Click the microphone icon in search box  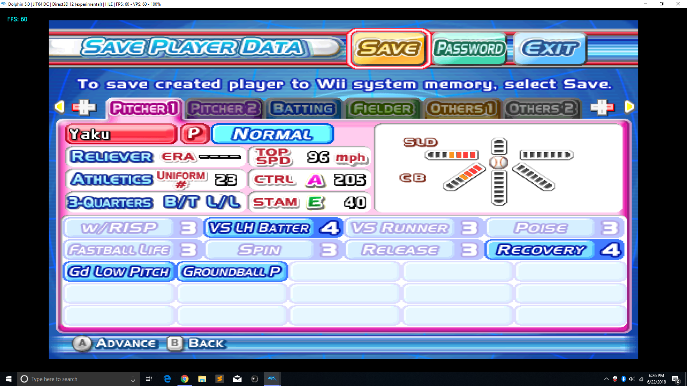coord(133,379)
